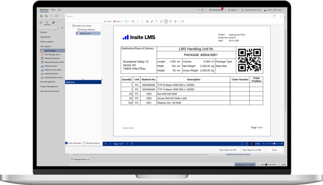Select Material Requests in sidebar

tap(52, 58)
